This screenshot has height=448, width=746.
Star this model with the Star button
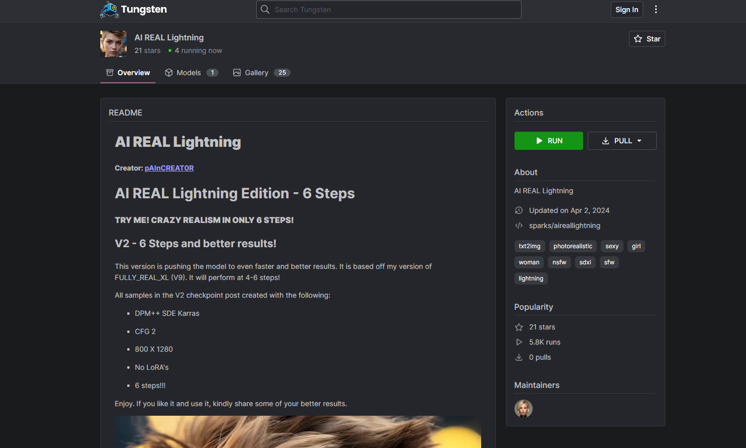tap(647, 39)
